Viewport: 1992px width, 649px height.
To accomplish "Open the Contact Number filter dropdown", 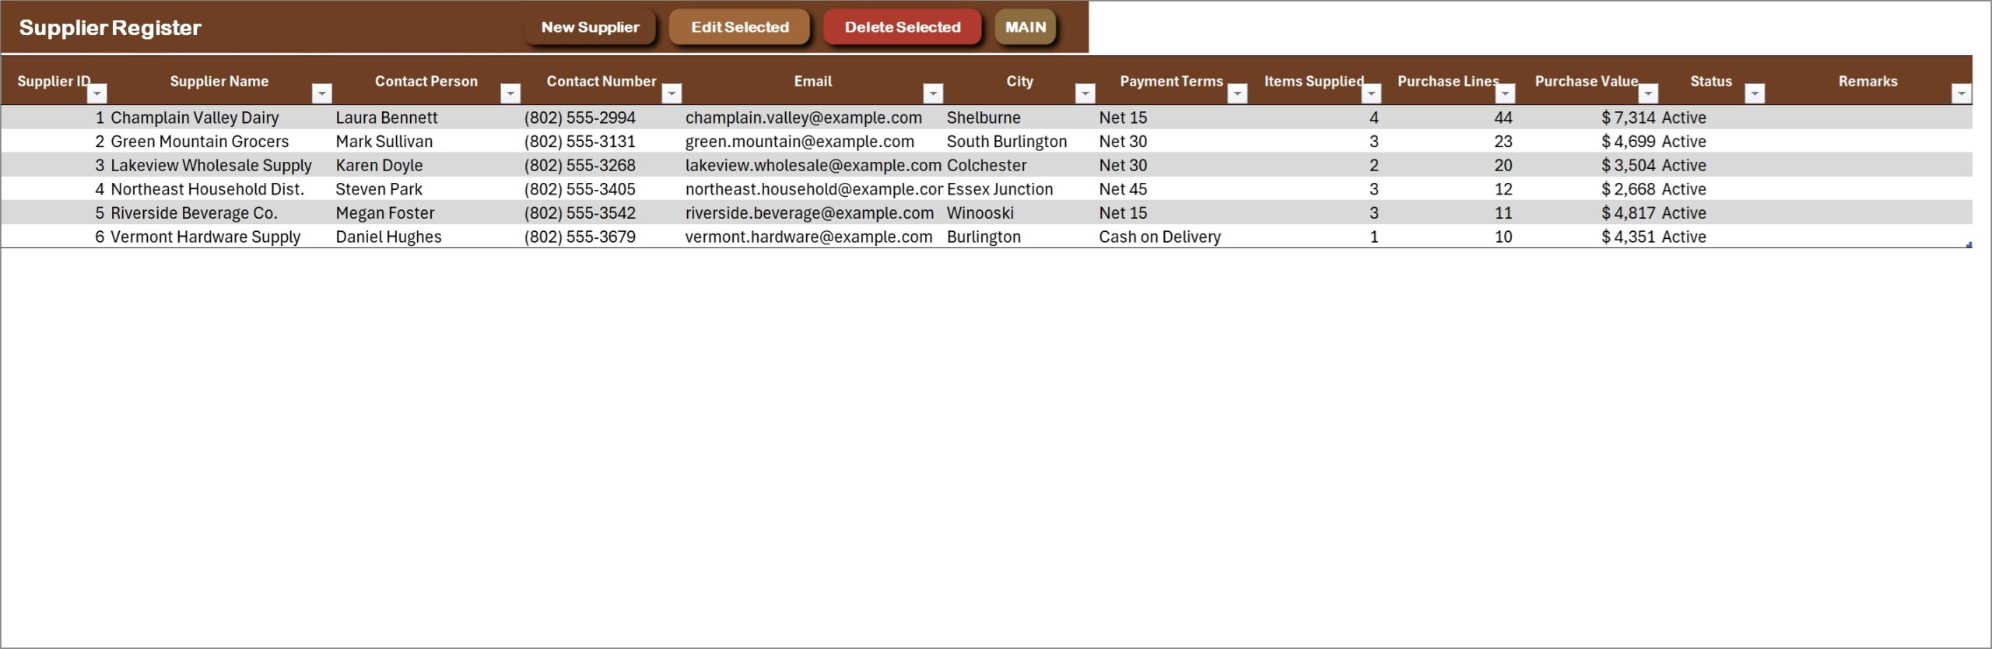I will (672, 93).
